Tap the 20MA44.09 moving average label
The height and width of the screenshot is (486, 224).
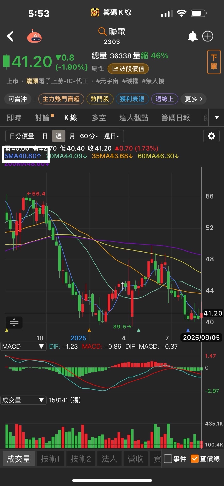tap(67, 156)
